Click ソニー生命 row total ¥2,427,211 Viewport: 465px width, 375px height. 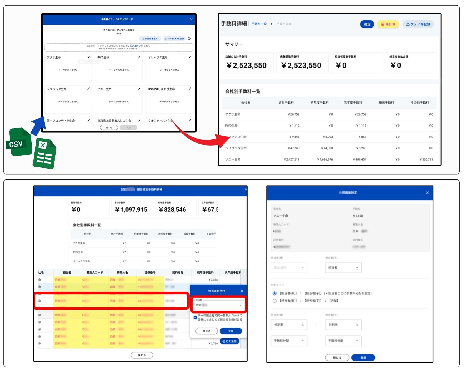(291, 159)
